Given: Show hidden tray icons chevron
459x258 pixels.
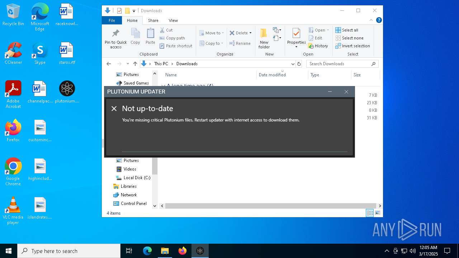Looking at the screenshot, I should [387, 251].
